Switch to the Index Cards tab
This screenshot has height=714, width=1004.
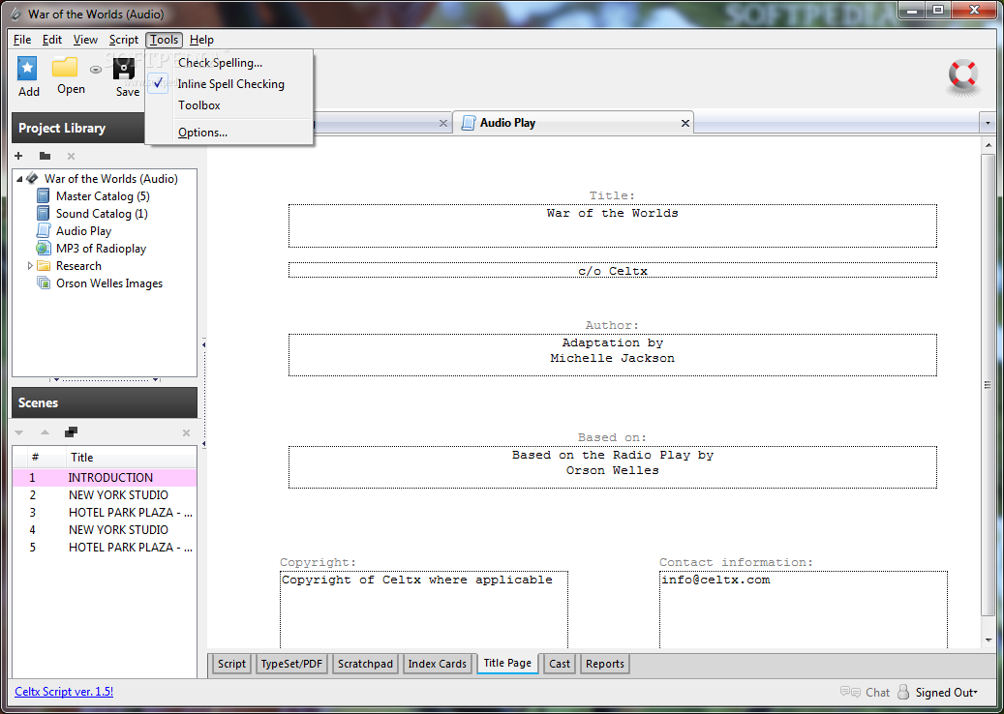click(438, 664)
